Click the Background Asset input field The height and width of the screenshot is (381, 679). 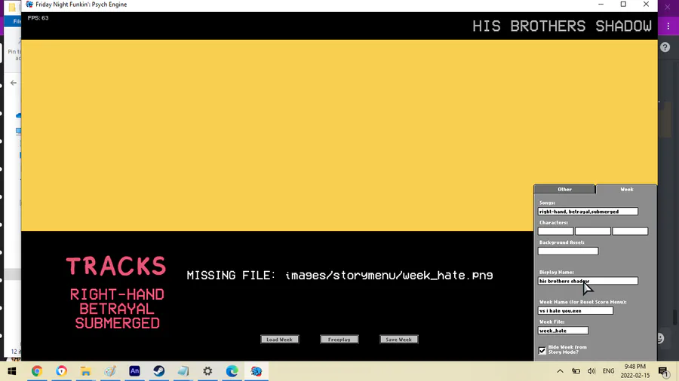pos(567,251)
